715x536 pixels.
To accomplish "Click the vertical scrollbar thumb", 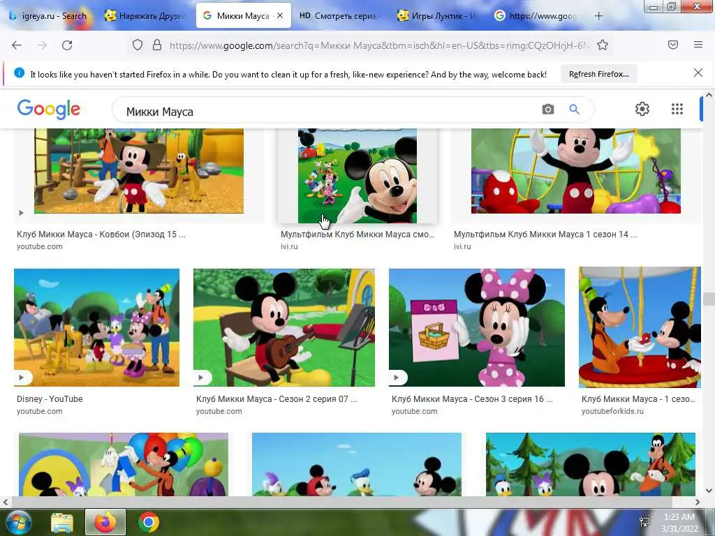I will pos(709,299).
